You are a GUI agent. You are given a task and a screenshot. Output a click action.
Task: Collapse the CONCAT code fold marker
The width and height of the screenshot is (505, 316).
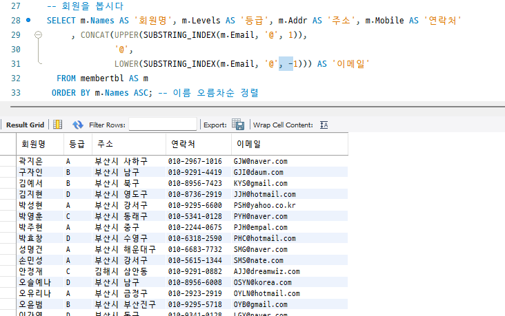(39, 34)
